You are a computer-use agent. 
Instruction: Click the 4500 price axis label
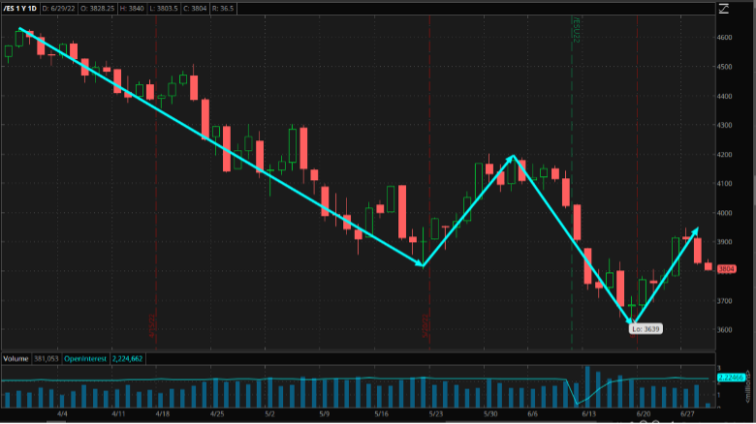click(725, 67)
